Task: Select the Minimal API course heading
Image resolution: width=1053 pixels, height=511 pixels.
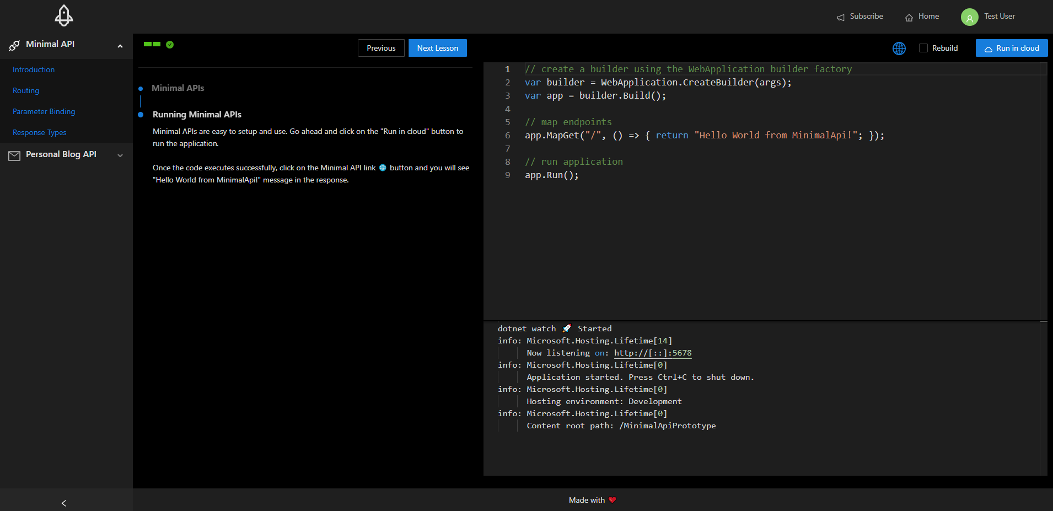Action: [x=50, y=44]
